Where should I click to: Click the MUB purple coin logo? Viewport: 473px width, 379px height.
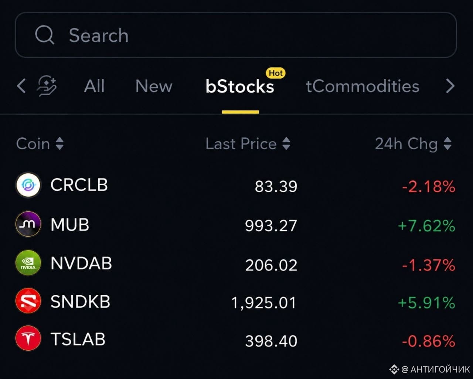pos(28,224)
